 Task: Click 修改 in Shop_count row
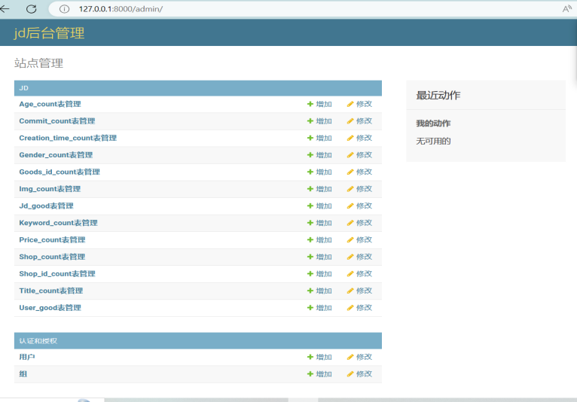pyautogui.click(x=359, y=257)
